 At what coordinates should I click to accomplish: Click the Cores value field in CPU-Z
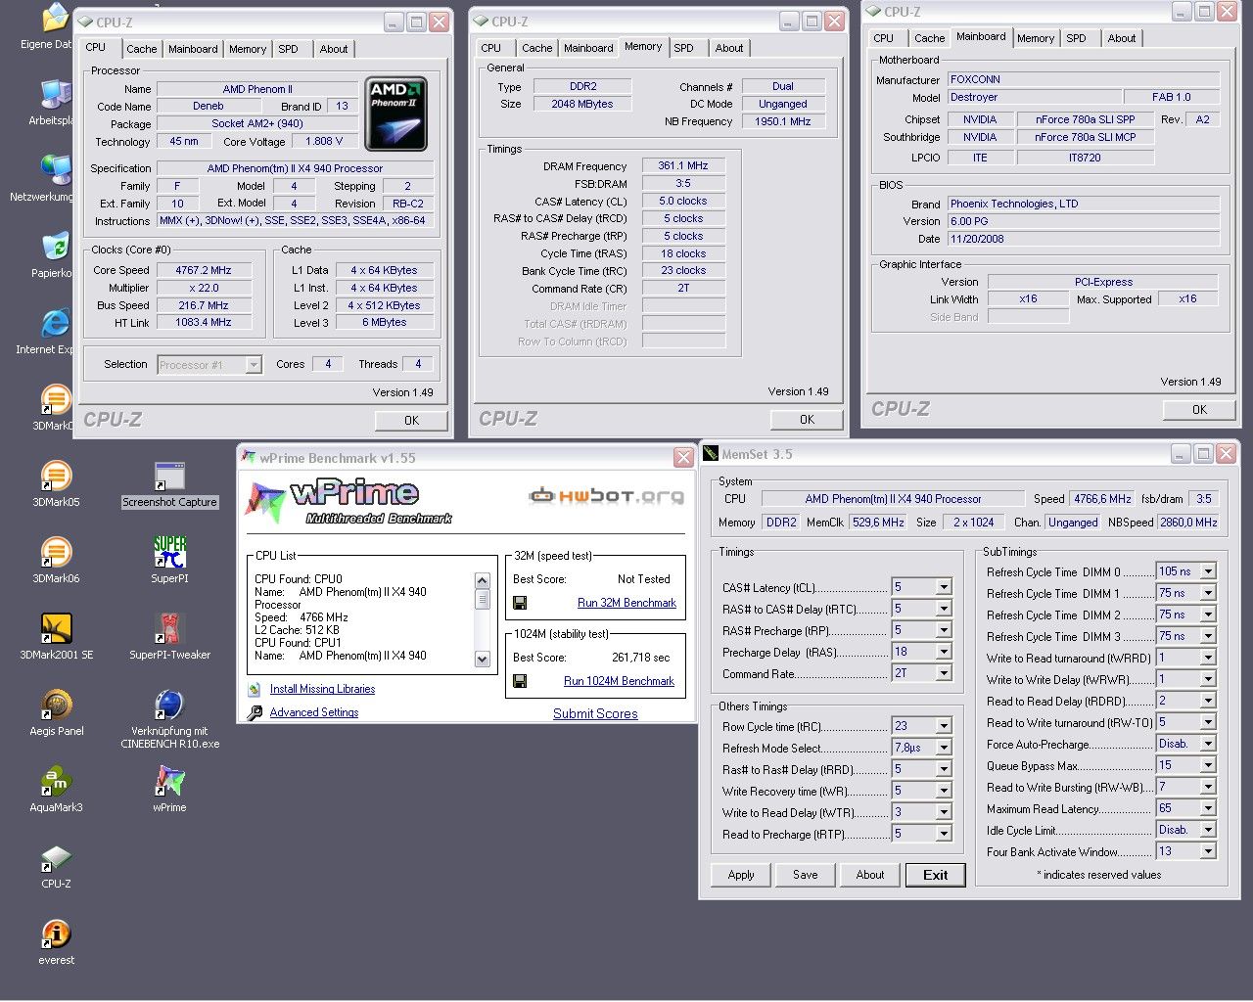click(x=327, y=364)
